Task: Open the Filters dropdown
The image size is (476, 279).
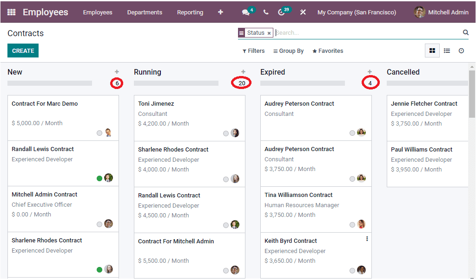Action: click(x=253, y=51)
